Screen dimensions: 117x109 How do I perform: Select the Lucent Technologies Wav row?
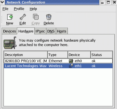pyautogui.click(x=58, y=66)
